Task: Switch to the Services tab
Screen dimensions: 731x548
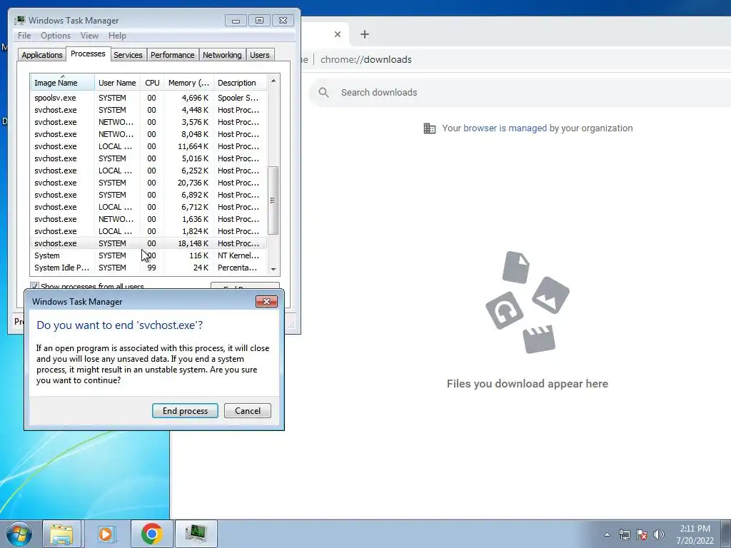Action: [x=128, y=55]
